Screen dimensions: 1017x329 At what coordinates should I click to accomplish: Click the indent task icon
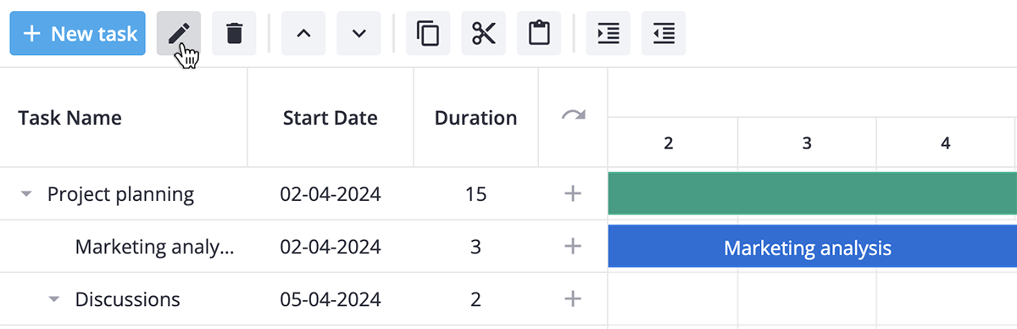609,34
